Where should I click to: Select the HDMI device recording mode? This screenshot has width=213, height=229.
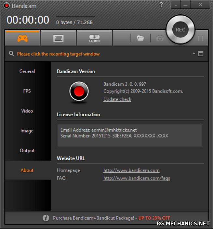[95, 38]
